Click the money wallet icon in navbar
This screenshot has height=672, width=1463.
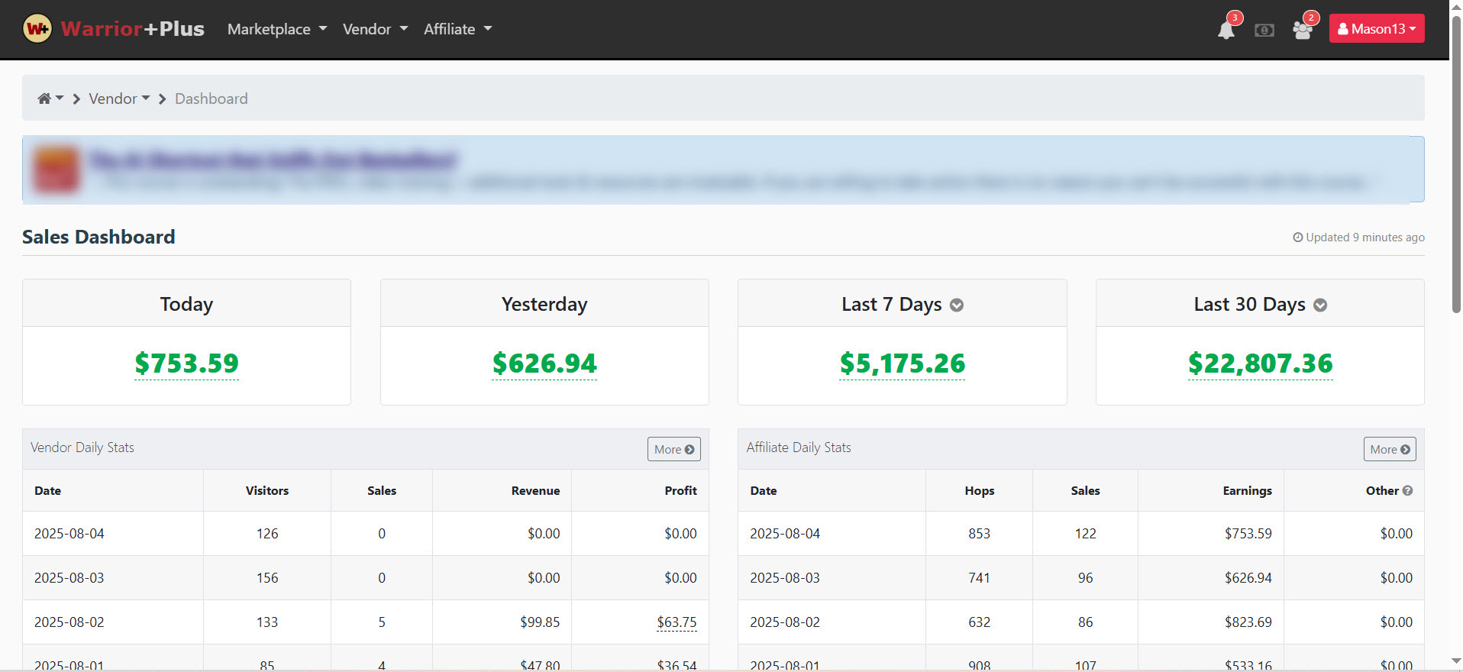[x=1264, y=30]
